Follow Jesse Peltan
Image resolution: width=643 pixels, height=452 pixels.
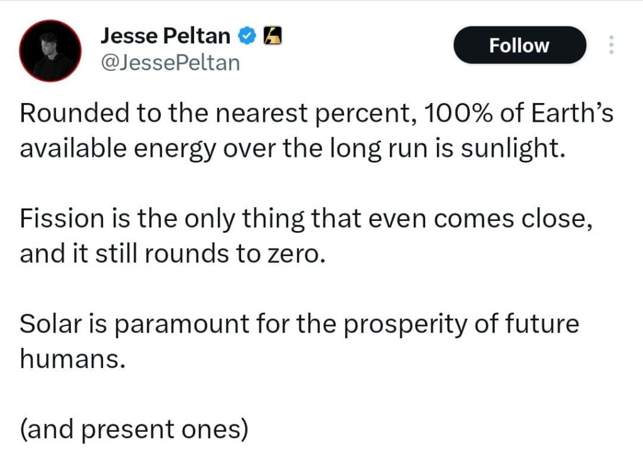tap(519, 45)
